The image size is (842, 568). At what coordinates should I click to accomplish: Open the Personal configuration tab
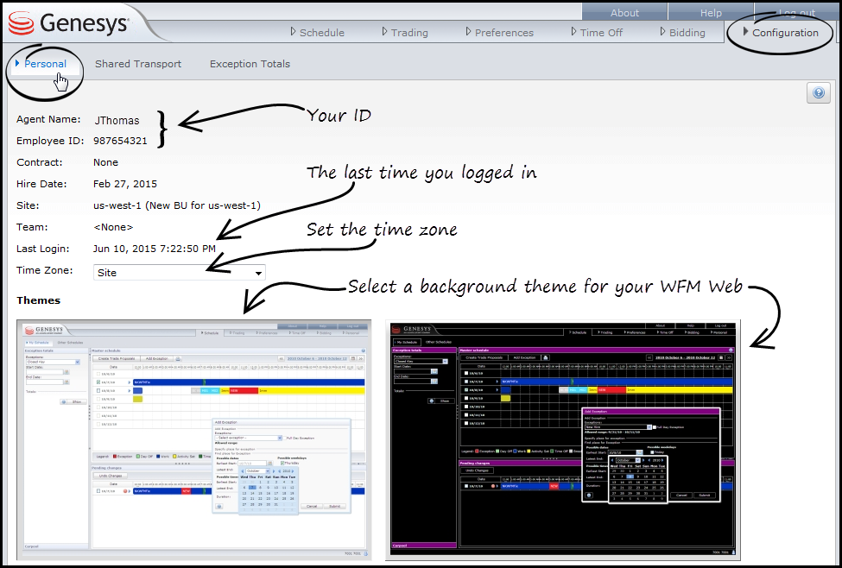tap(45, 64)
